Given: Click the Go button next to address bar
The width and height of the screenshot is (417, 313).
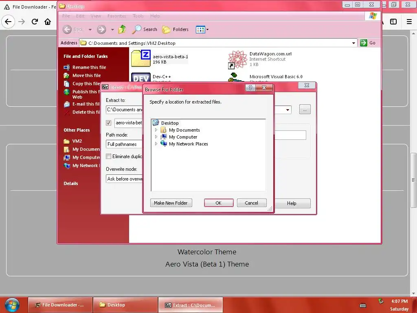Looking at the screenshot, I should [x=368, y=43].
